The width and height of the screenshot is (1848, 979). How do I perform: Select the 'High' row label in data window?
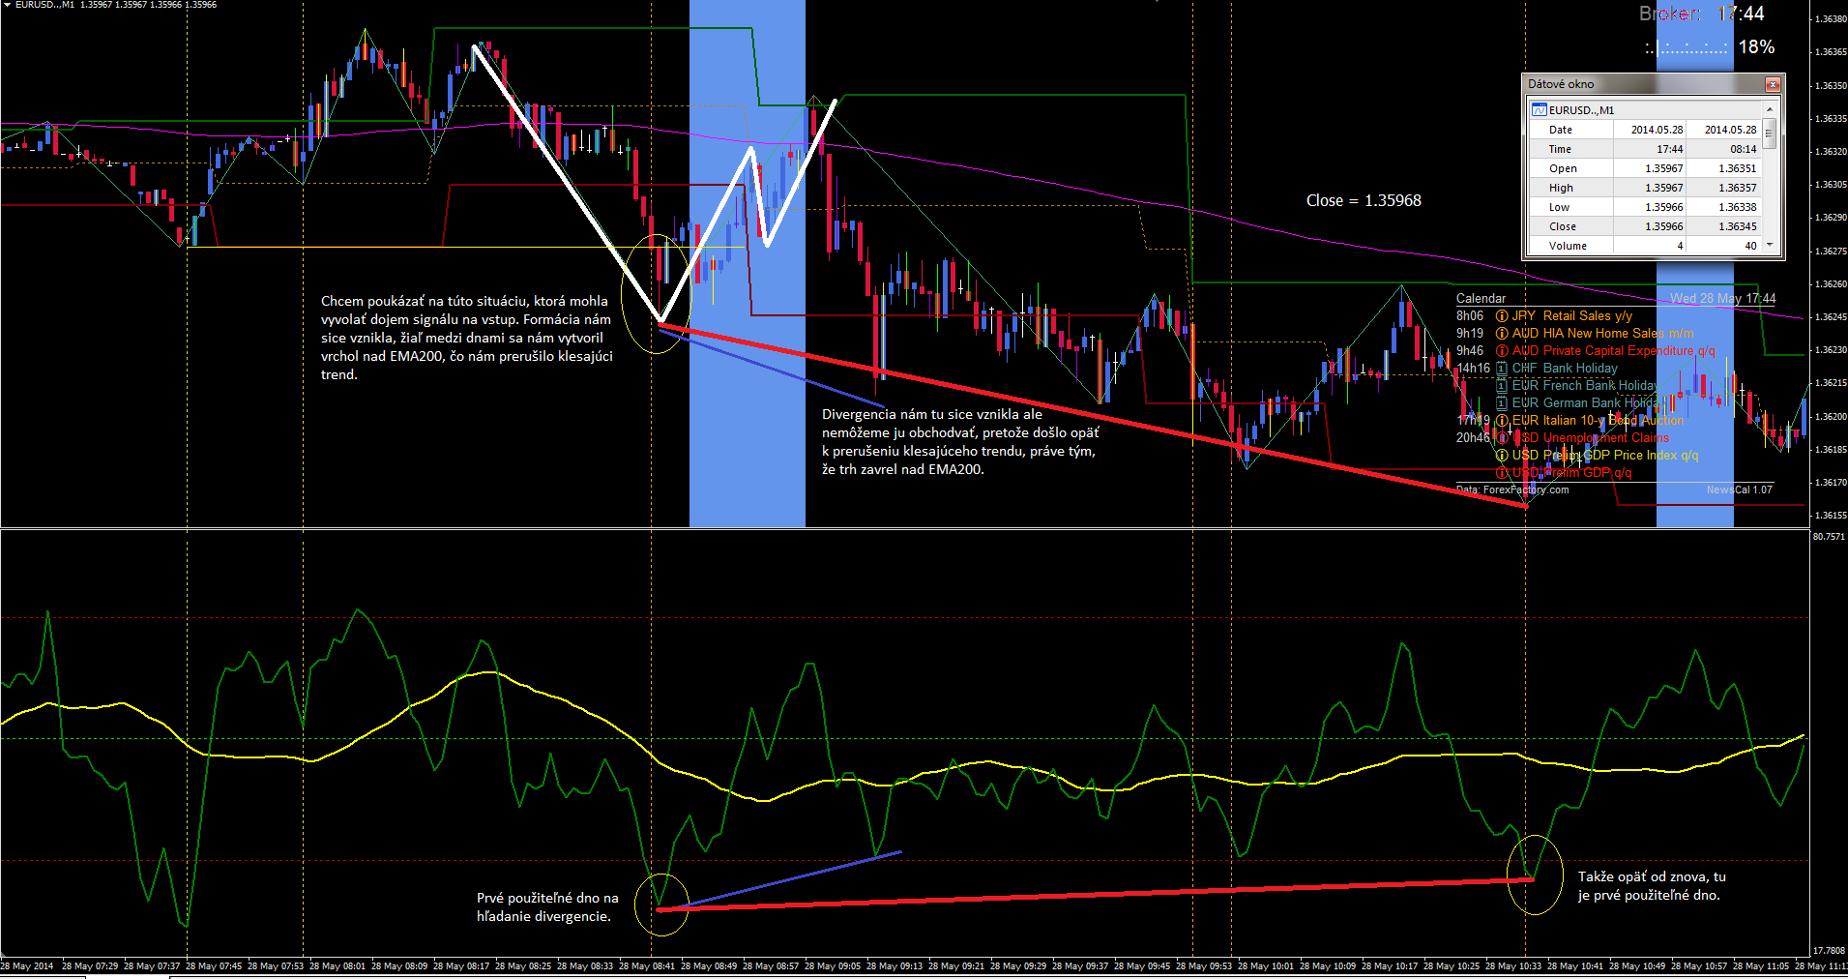pyautogui.click(x=1561, y=188)
